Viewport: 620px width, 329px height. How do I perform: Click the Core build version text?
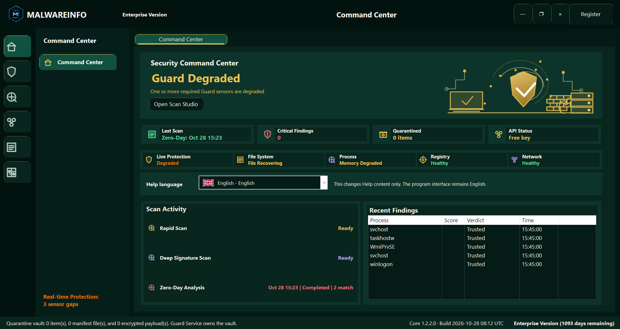(x=456, y=323)
